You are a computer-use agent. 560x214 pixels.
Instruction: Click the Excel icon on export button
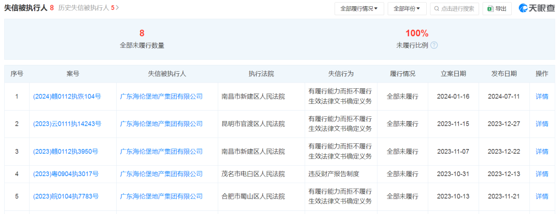pos(491,9)
